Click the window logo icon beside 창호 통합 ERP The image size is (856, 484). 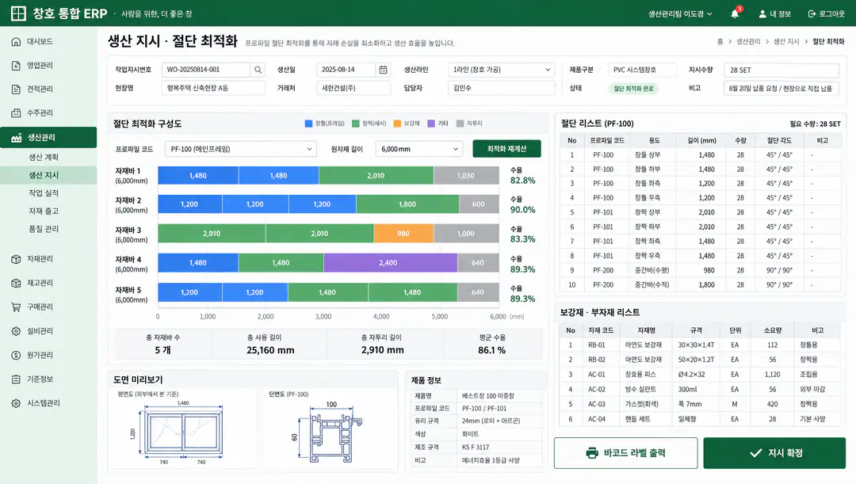(x=18, y=13)
